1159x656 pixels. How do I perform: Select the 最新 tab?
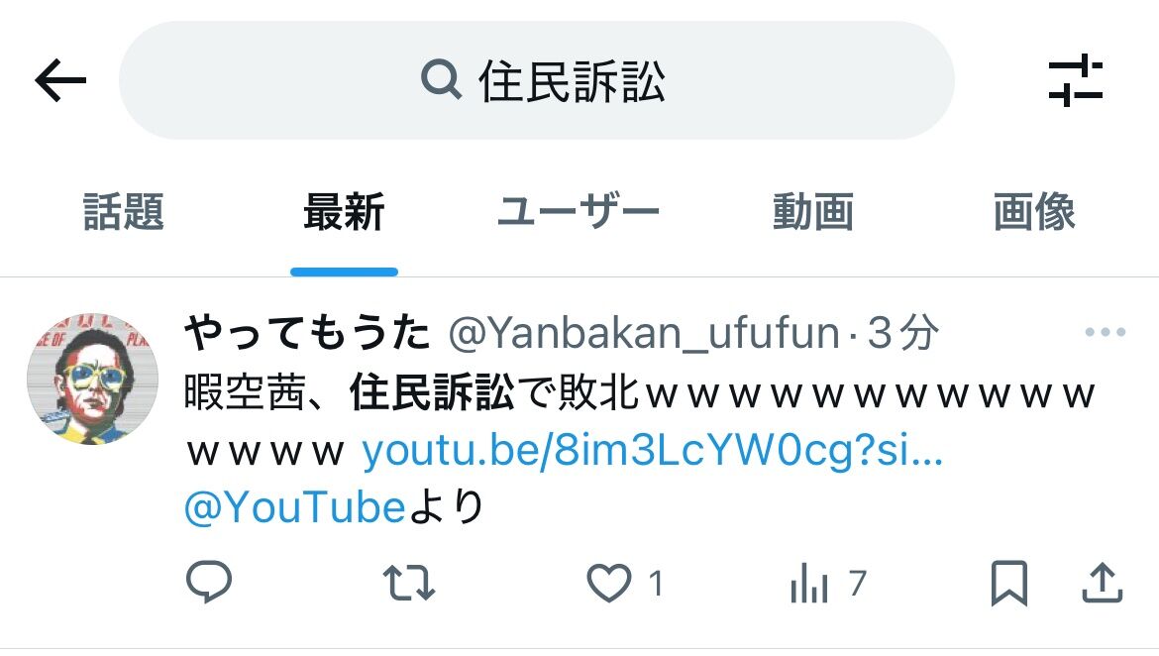[344, 212]
